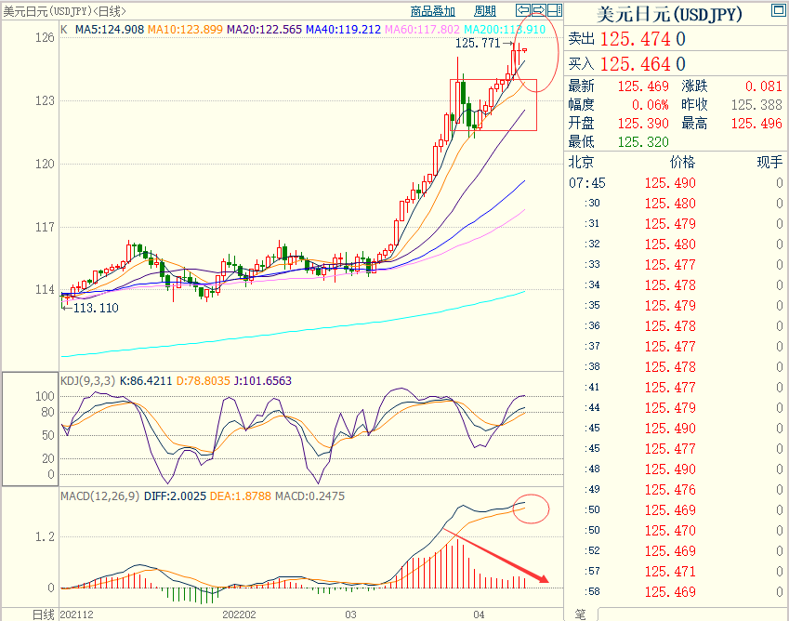789x621 pixels.
Task: Click the D:78.8035 value
Action: point(204,381)
